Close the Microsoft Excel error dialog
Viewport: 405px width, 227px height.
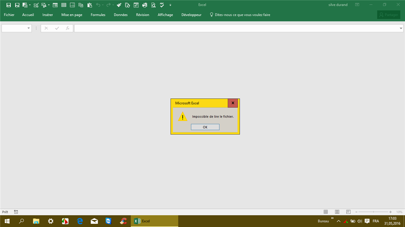233,103
